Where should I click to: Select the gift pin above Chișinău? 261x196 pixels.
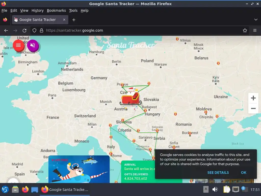click(206, 113)
